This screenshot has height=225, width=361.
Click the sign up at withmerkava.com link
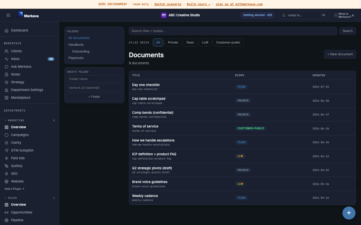pyautogui.click(x=239, y=4)
